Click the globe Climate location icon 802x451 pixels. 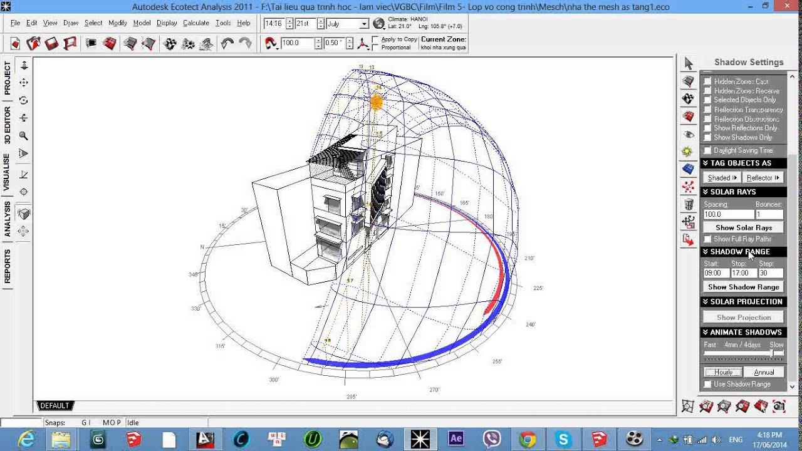point(378,24)
